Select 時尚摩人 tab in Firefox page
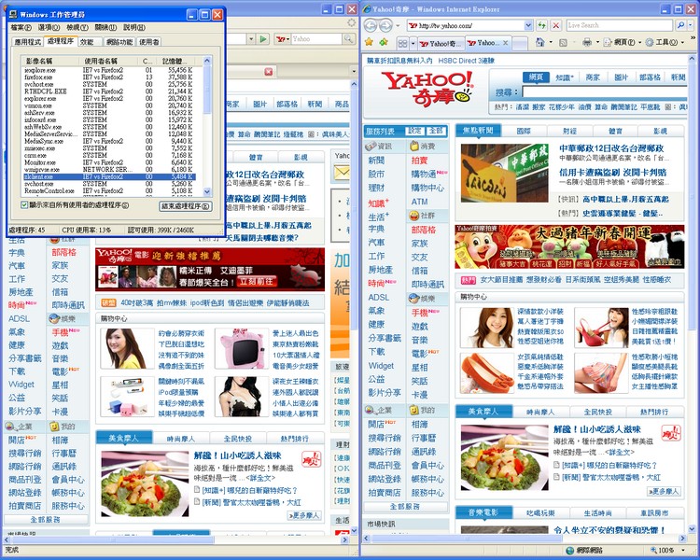The image size is (700, 560). coord(181,439)
